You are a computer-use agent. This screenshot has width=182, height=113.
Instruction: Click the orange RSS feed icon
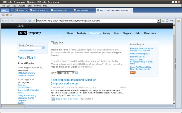[133, 72]
